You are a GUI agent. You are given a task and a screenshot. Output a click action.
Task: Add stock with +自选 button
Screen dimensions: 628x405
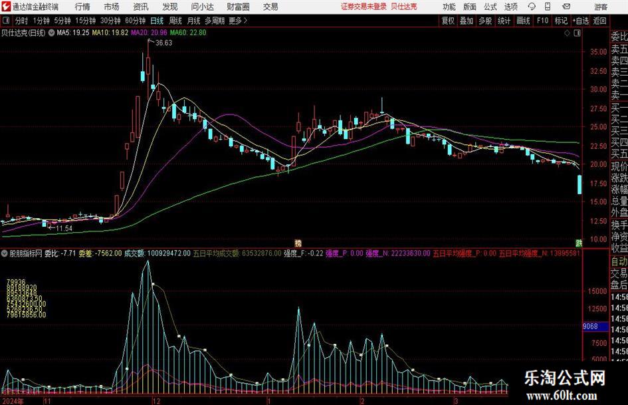(580, 21)
